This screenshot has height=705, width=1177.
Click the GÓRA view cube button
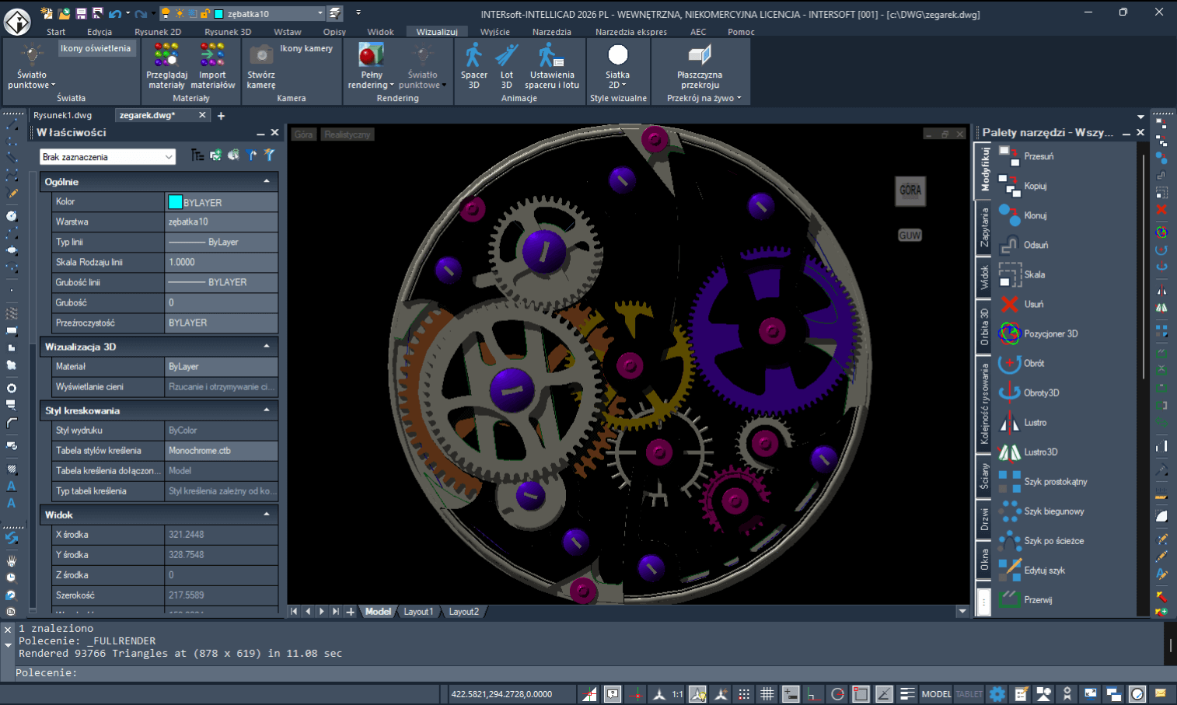point(910,191)
